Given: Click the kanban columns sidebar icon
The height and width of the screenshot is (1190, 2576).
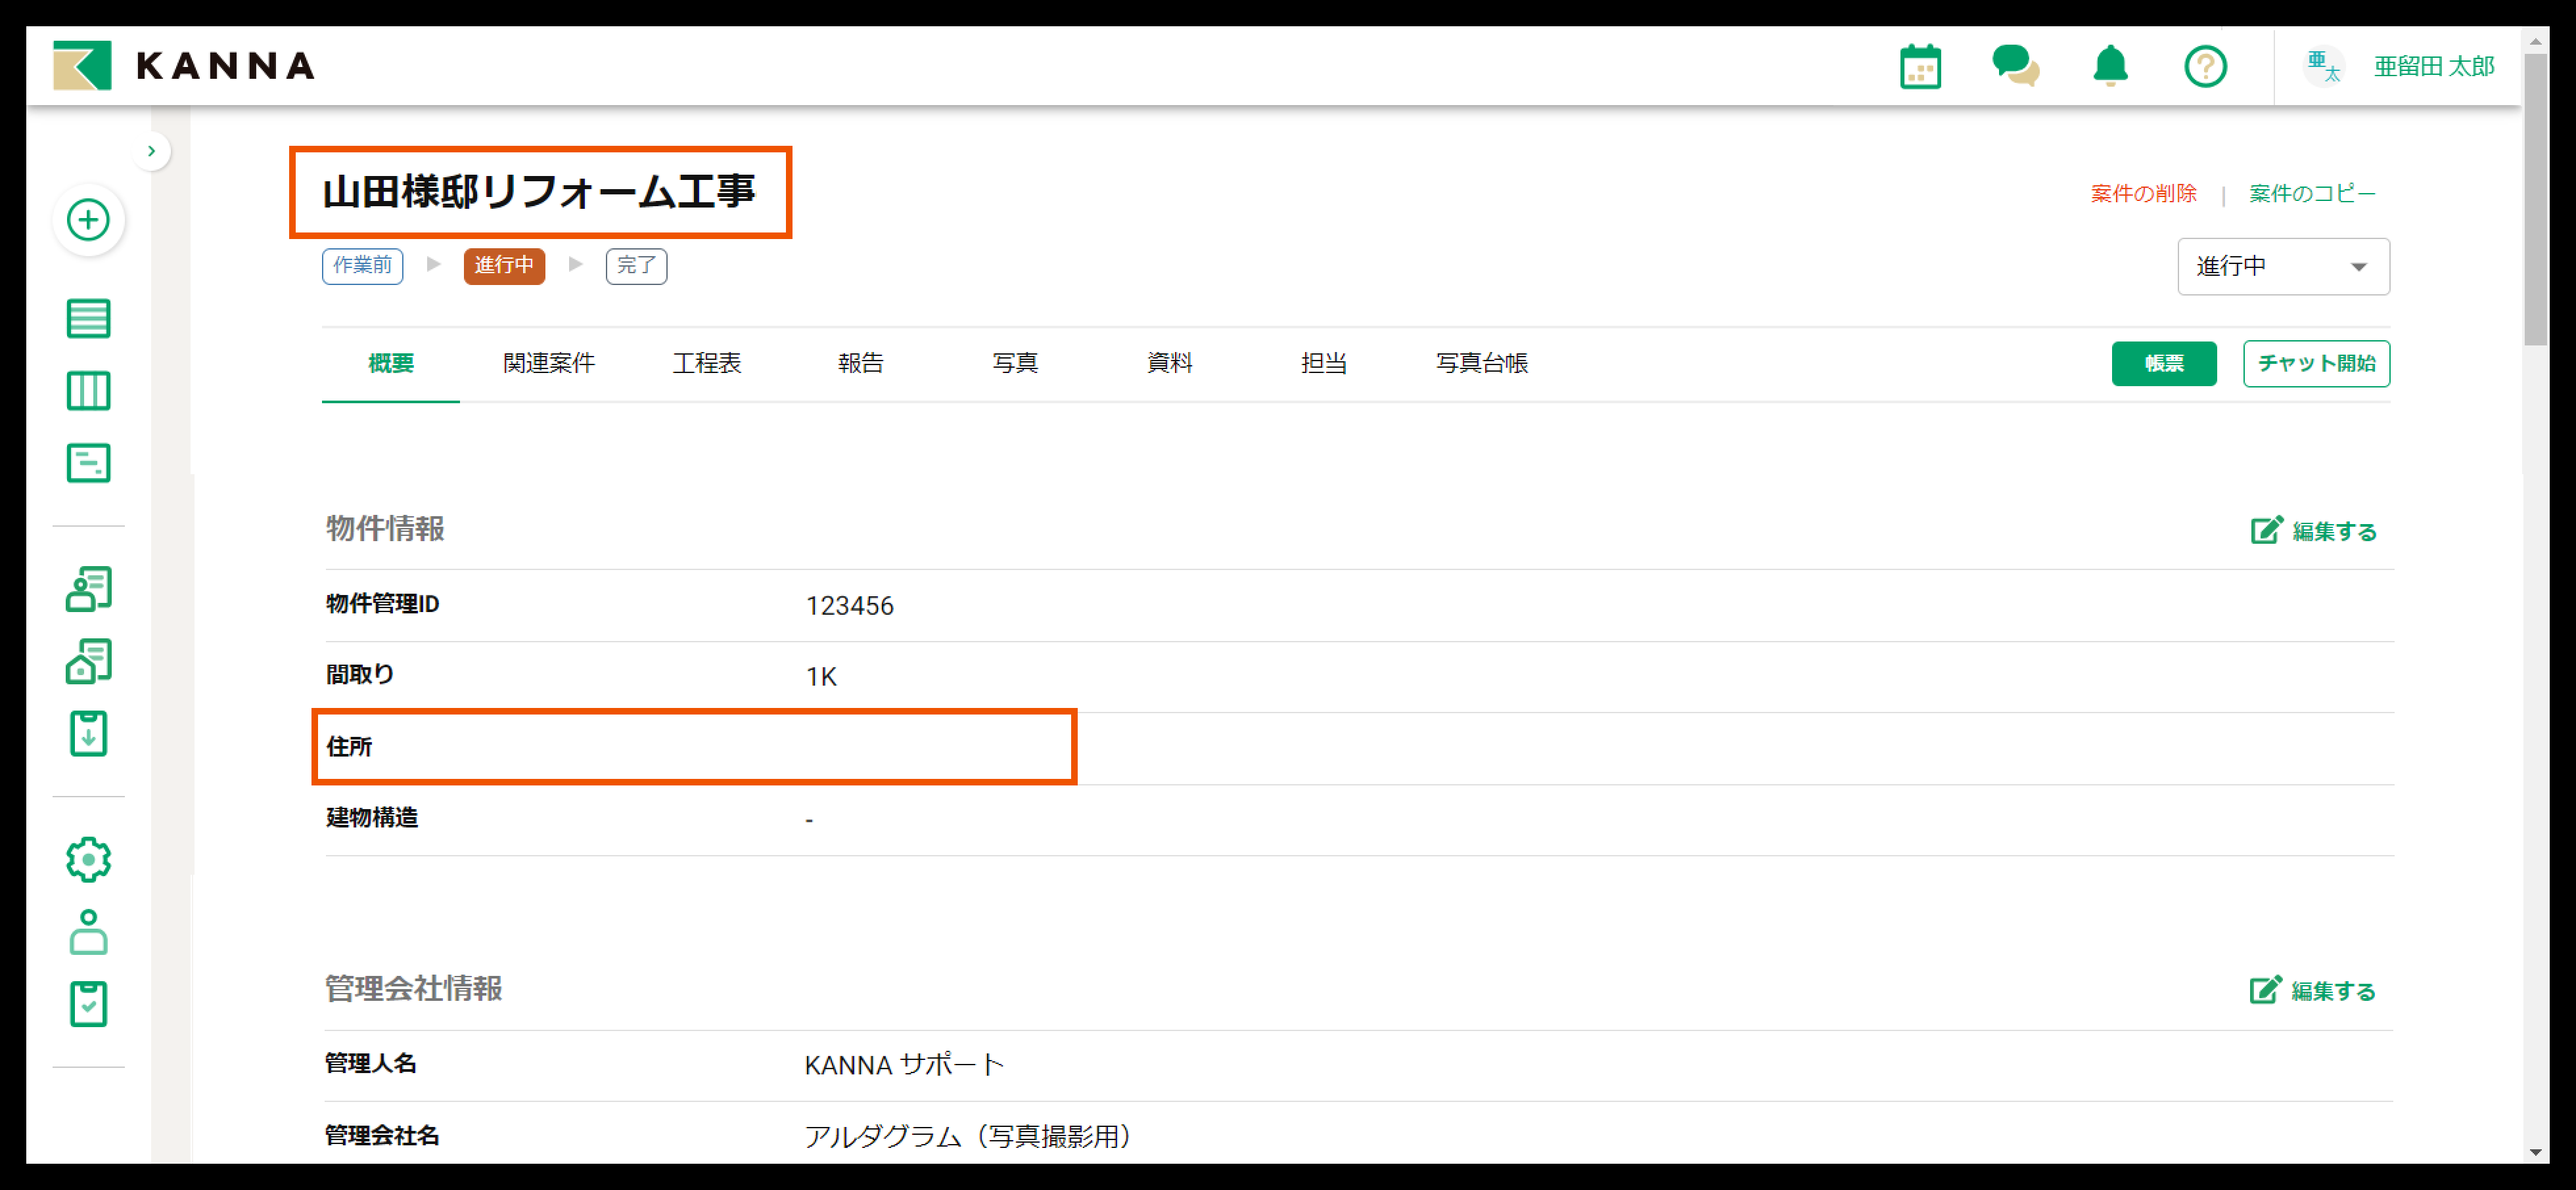Looking at the screenshot, I should (88, 391).
